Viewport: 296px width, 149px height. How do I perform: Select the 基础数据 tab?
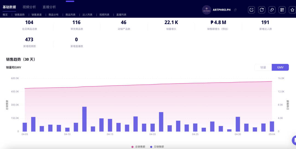[9, 7]
